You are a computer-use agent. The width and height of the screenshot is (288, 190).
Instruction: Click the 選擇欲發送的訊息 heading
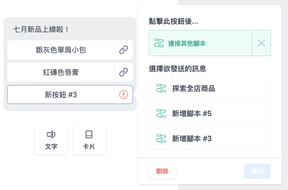tap(177, 69)
